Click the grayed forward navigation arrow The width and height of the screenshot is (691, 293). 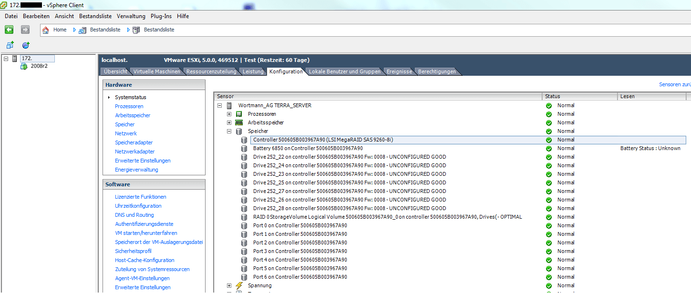coord(25,30)
